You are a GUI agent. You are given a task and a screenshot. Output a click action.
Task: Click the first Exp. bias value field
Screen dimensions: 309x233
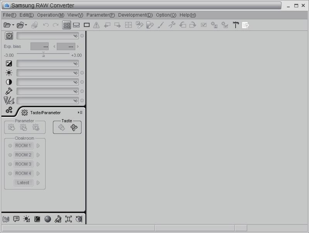(39, 46)
